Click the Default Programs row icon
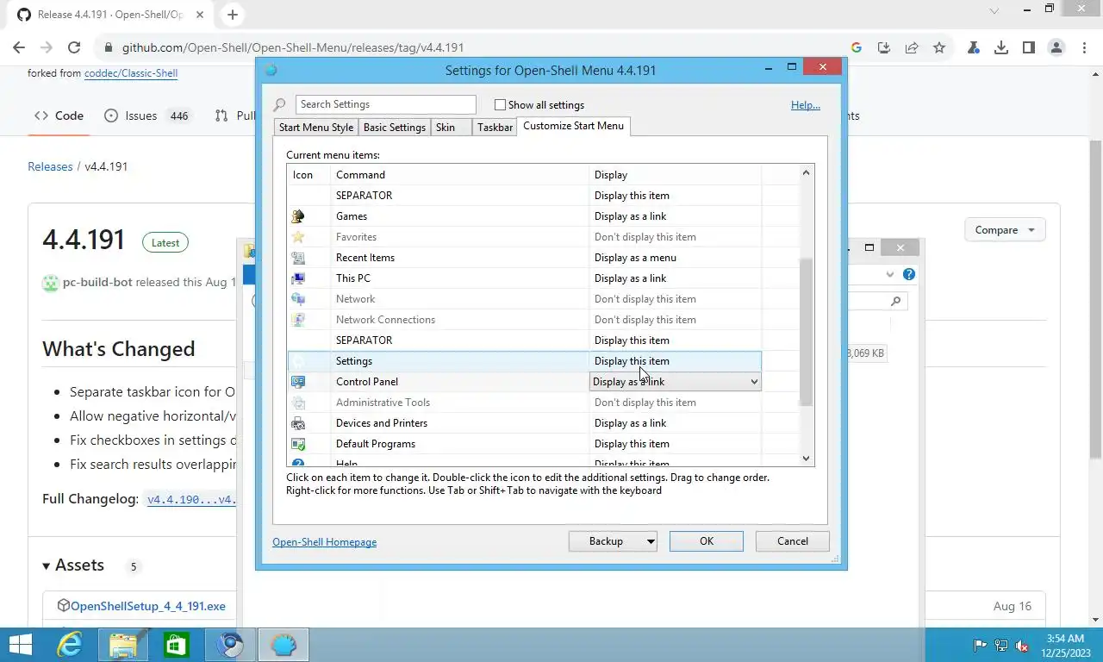1103x662 pixels. click(x=298, y=444)
